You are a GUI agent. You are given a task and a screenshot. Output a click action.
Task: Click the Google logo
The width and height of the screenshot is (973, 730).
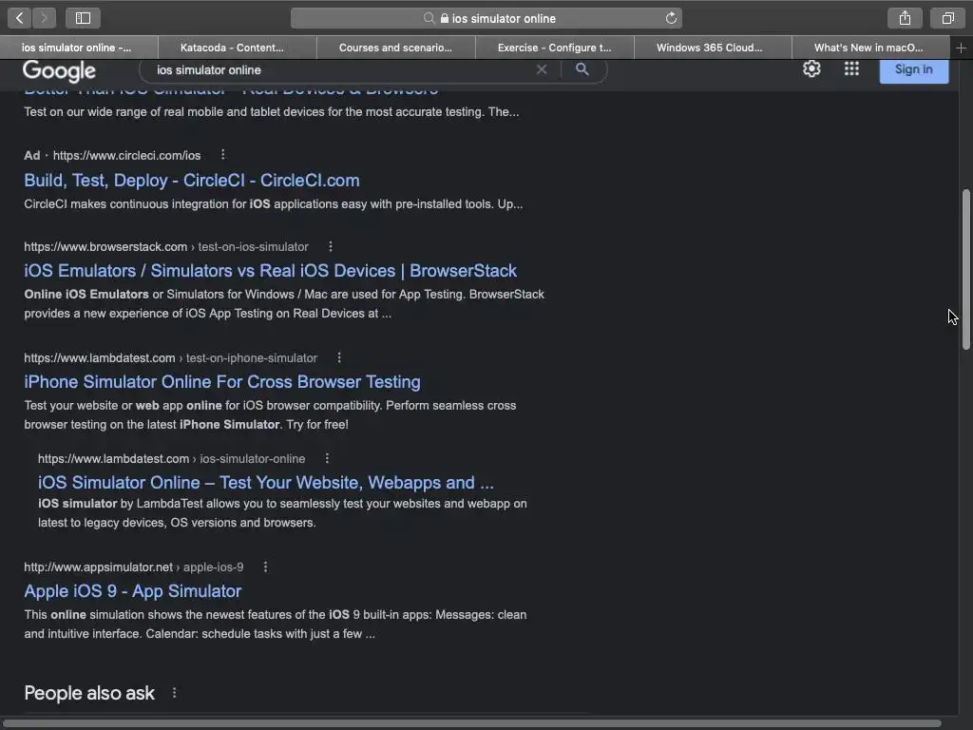coord(60,70)
